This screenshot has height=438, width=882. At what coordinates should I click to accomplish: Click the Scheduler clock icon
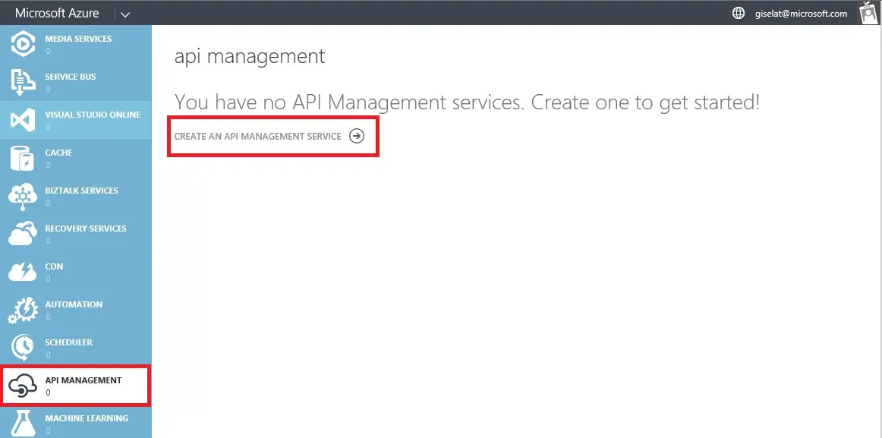click(x=23, y=348)
